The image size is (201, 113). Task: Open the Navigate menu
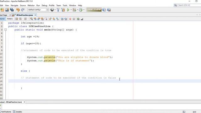coord(14,5)
